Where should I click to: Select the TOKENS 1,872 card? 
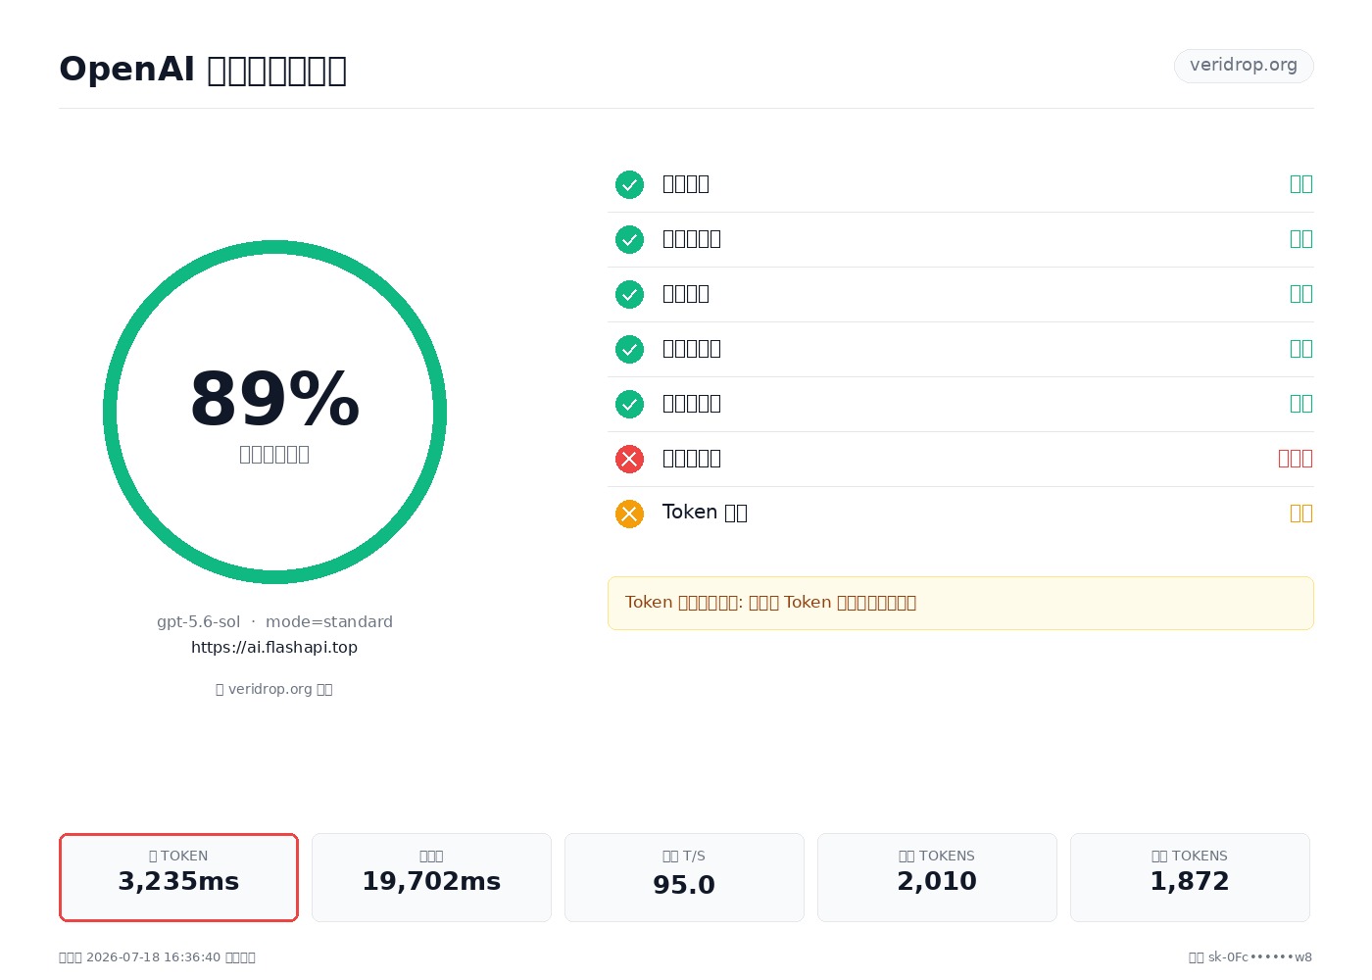1190,877
